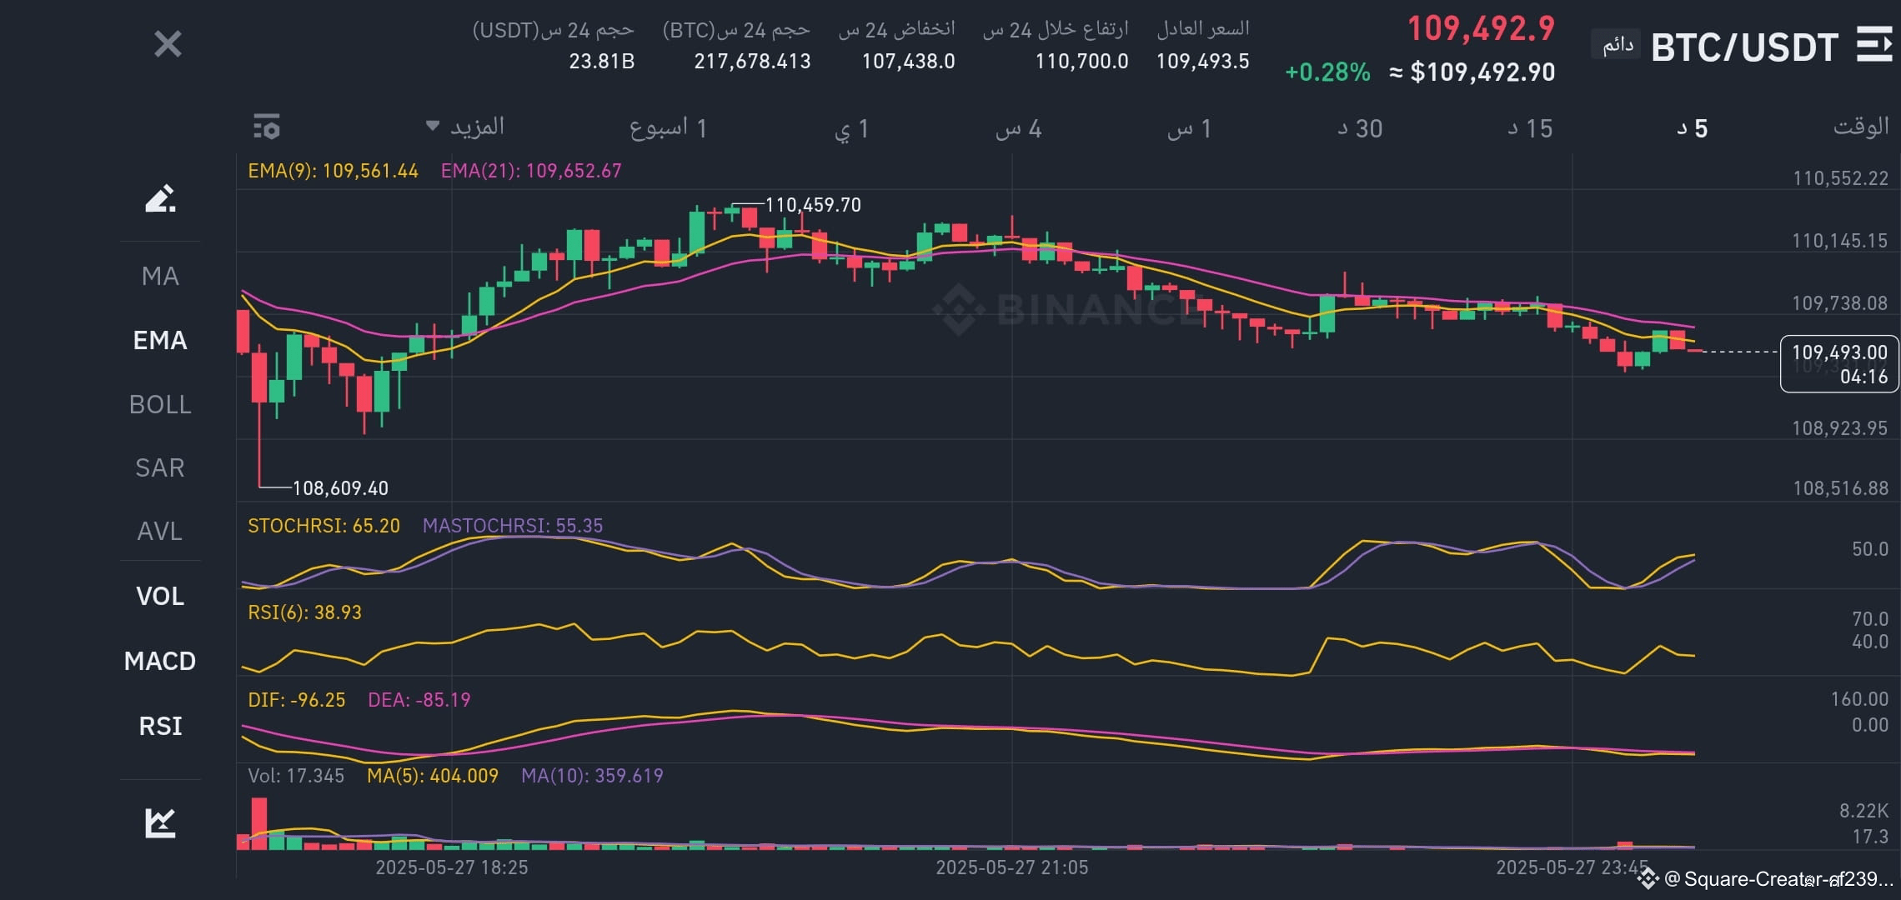Click the price axis value 108,516.88
Image resolution: width=1901 pixels, height=900 pixels.
point(1840,488)
